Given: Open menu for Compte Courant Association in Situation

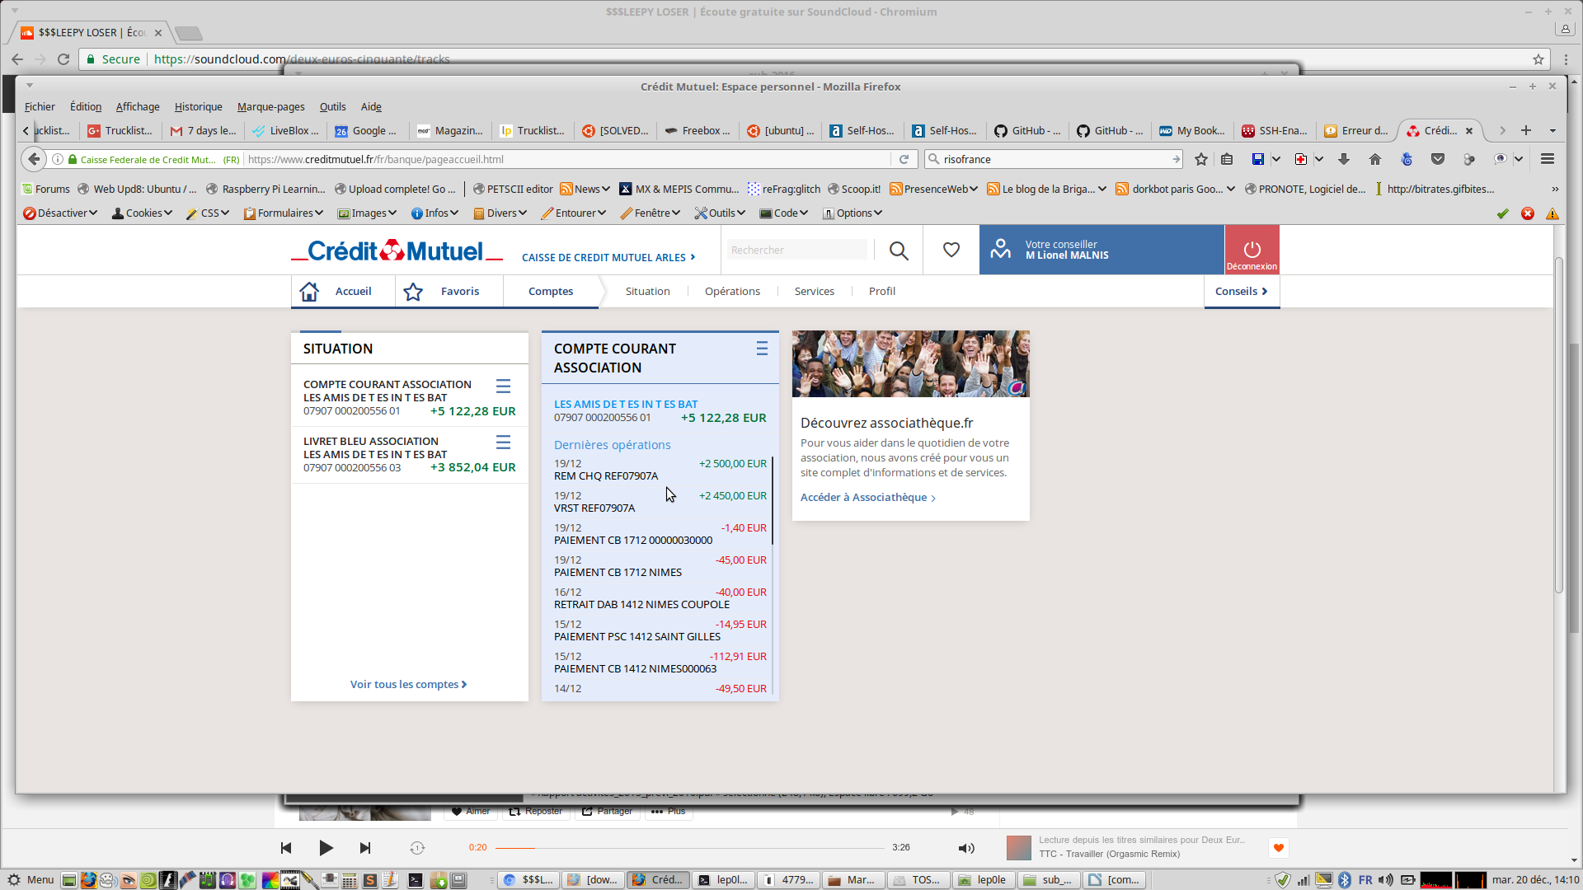Looking at the screenshot, I should (503, 386).
